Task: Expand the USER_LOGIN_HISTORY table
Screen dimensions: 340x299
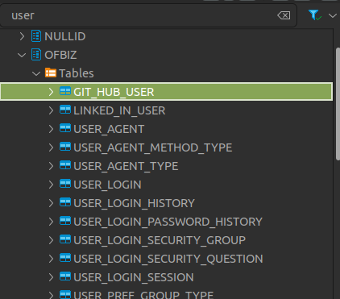Action: (x=51, y=203)
